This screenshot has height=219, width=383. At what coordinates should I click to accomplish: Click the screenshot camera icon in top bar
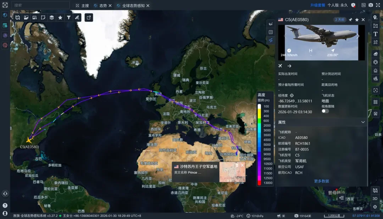coord(371,5)
